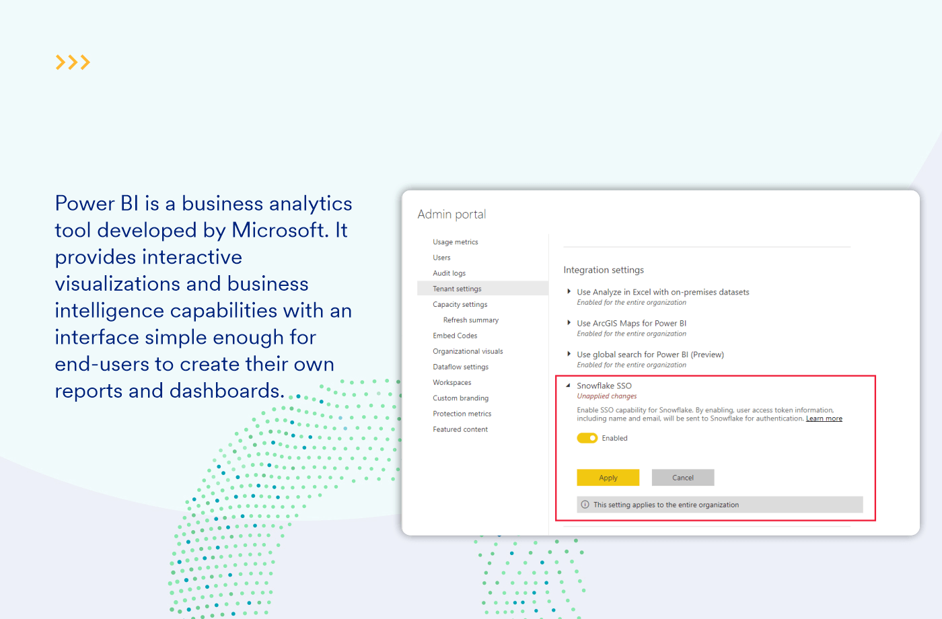Open Custom branding settings
942x619 pixels.
coord(461,398)
